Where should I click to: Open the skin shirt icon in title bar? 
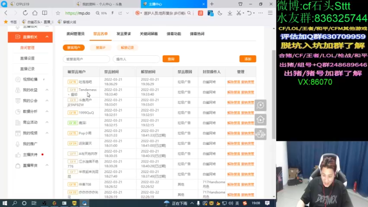tap(240, 4)
